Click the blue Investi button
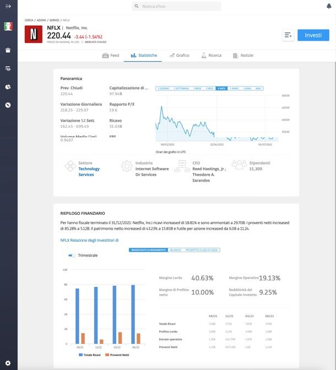Viewport: 336px width, 370px height. [313, 35]
